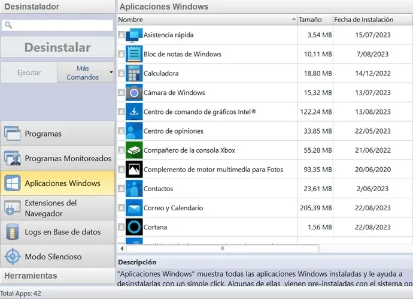Click the Programas sidebar icon
The width and height of the screenshot is (413, 299).
tap(12, 134)
